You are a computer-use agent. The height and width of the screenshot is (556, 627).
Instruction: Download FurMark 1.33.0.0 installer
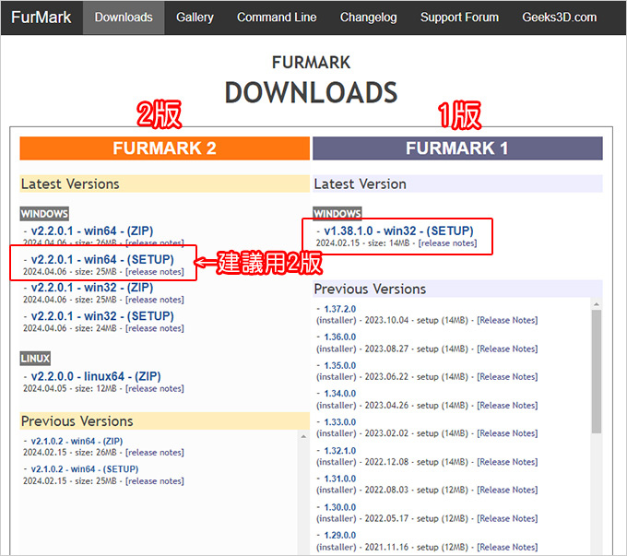340,422
